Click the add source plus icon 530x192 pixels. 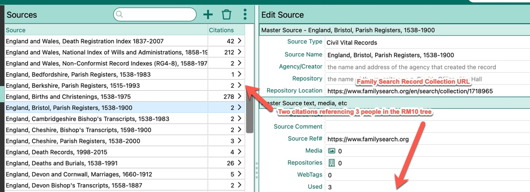tap(208, 15)
